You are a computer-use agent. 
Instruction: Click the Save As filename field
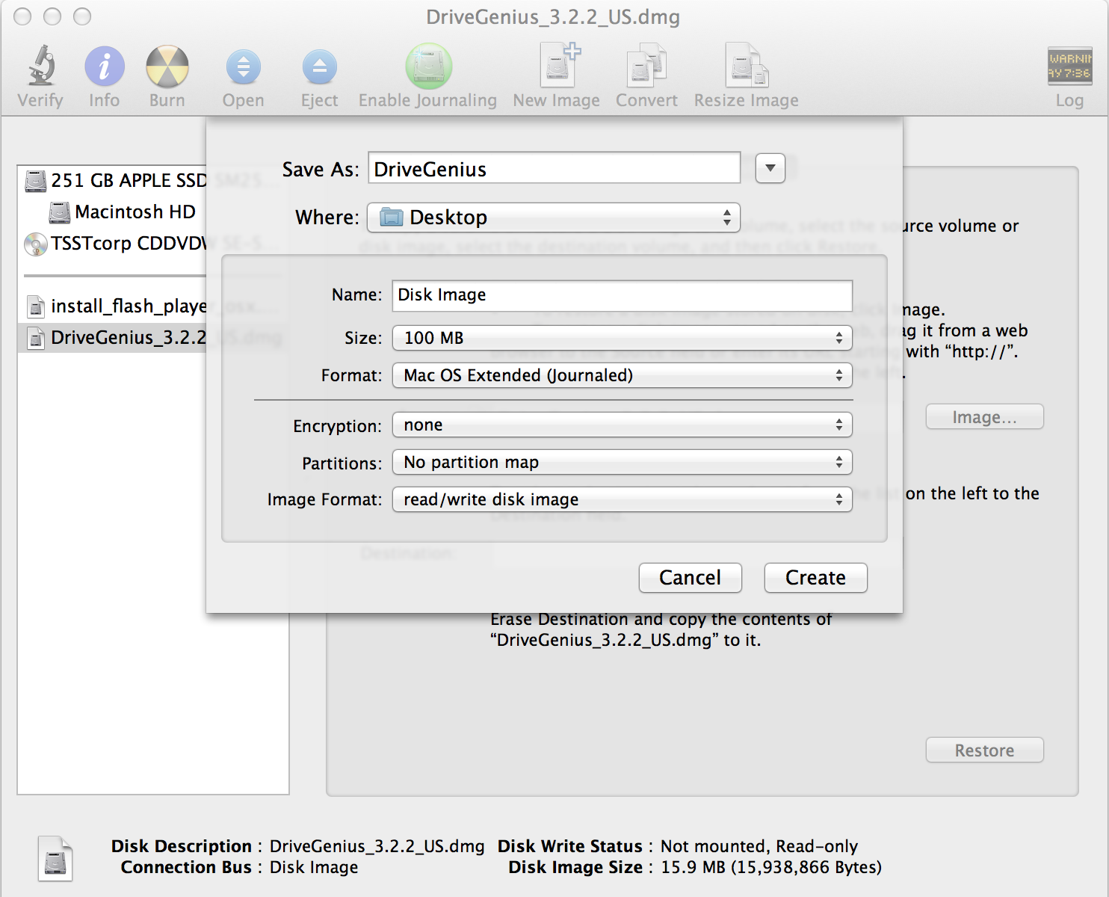coord(554,168)
